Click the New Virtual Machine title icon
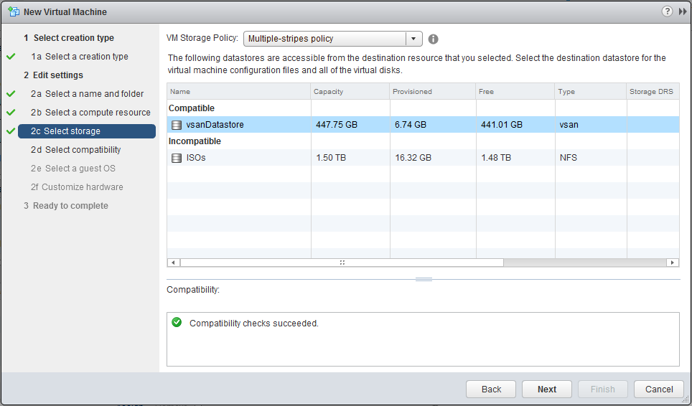The width and height of the screenshot is (692, 406). click(14, 11)
